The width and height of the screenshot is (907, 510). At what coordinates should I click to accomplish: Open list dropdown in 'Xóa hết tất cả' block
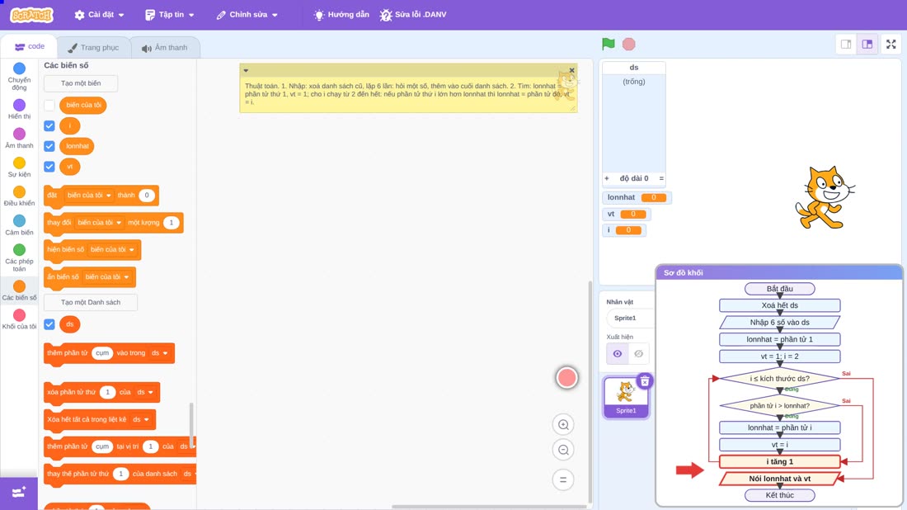pyautogui.click(x=141, y=420)
